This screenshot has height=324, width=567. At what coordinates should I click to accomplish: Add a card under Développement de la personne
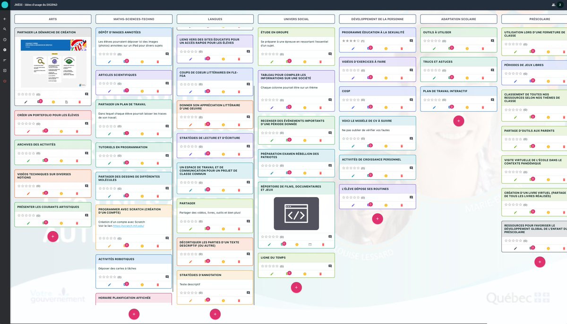click(378, 219)
